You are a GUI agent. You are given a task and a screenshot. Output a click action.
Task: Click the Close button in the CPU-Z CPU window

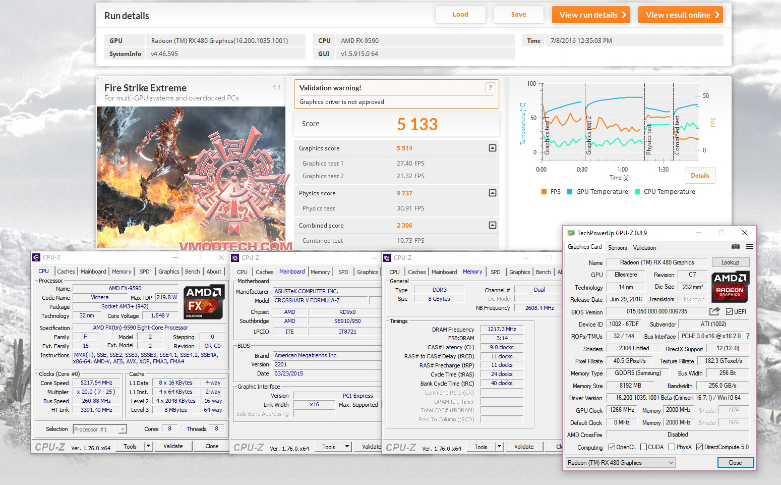[212, 446]
